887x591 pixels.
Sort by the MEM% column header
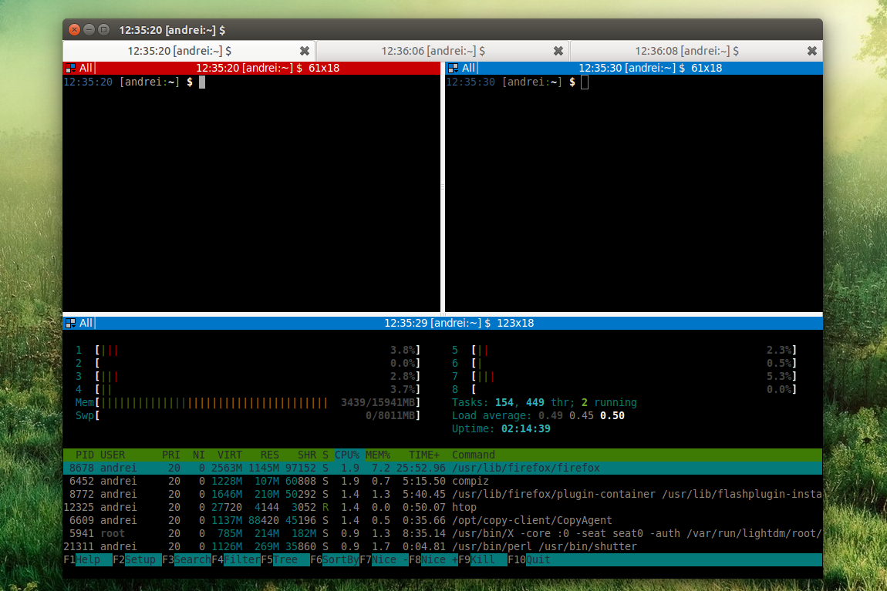(378, 455)
